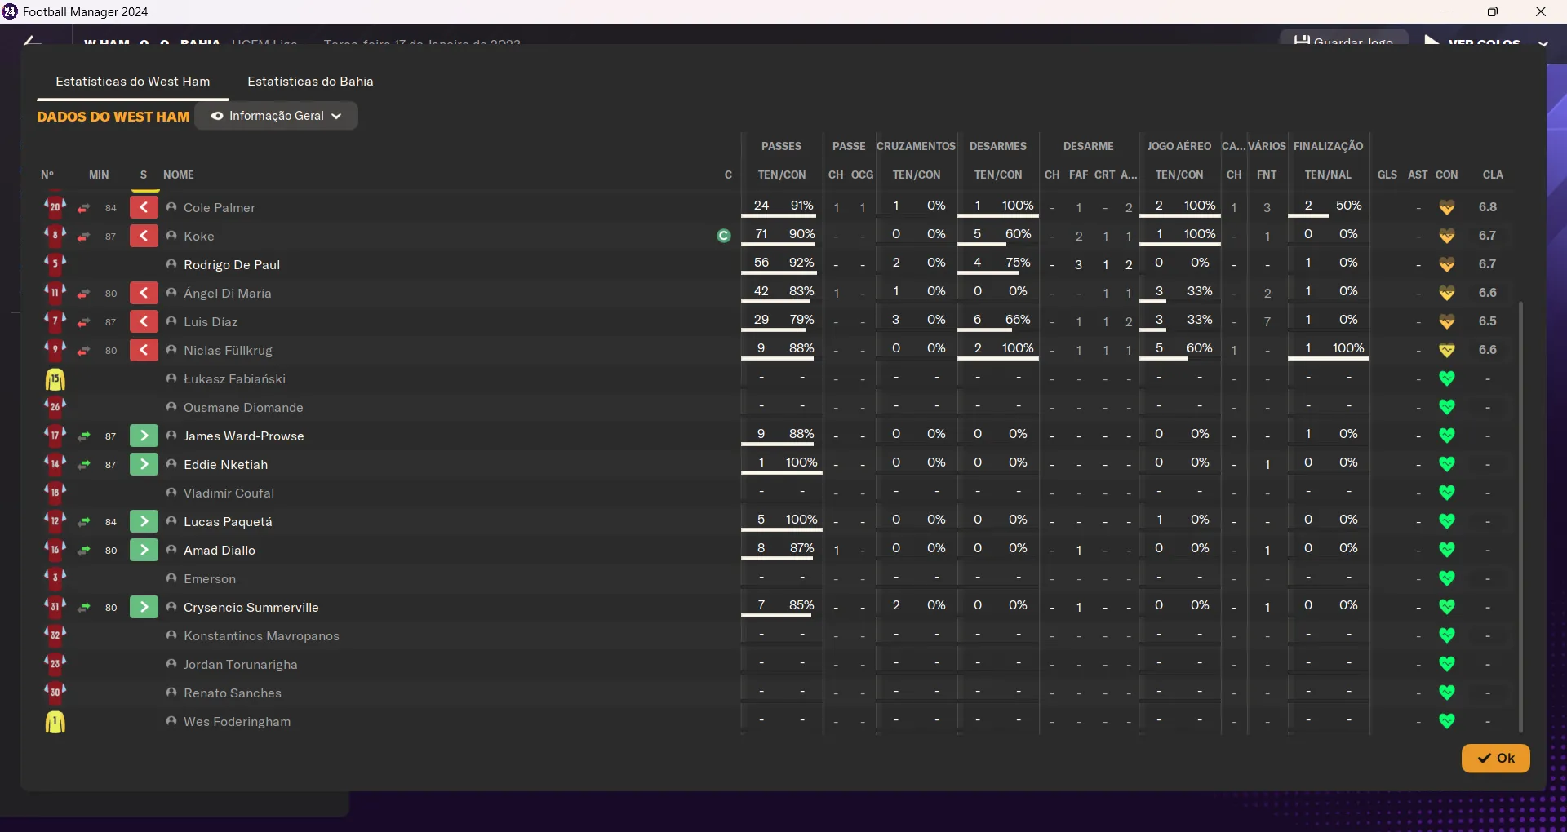The width and height of the screenshot is (1567, 832).
Task: Open Rodrigo De Paul's player profile
Action: click(232, 265)
